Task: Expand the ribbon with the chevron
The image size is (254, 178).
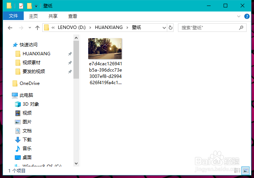Action: coord(238,16)
